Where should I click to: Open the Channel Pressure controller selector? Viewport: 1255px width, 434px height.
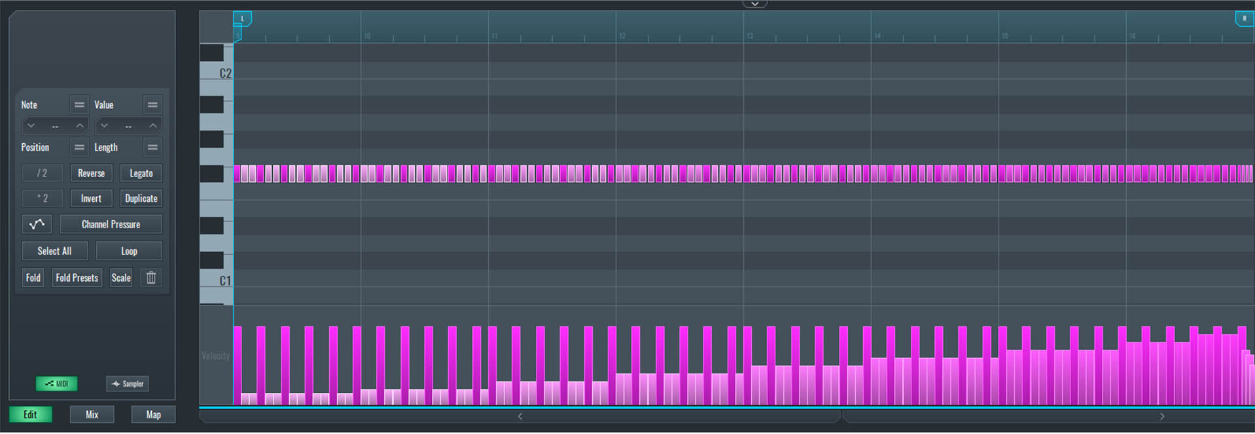tap(111, 224)
